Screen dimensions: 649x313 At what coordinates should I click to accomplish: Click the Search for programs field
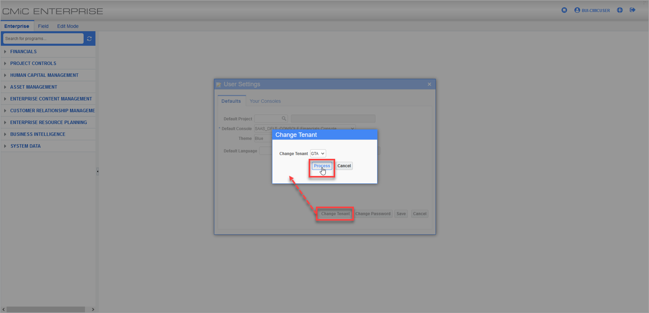point(43,38)
